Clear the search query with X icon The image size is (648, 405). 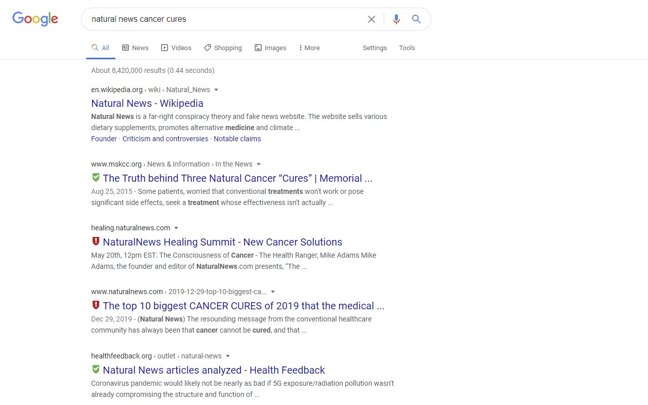coord(372,19)
